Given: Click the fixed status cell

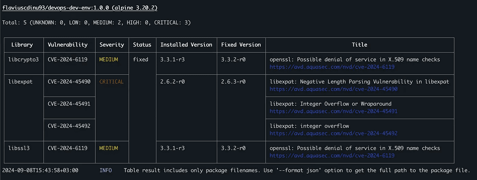Looking at the screenshot, I should 141,59.
